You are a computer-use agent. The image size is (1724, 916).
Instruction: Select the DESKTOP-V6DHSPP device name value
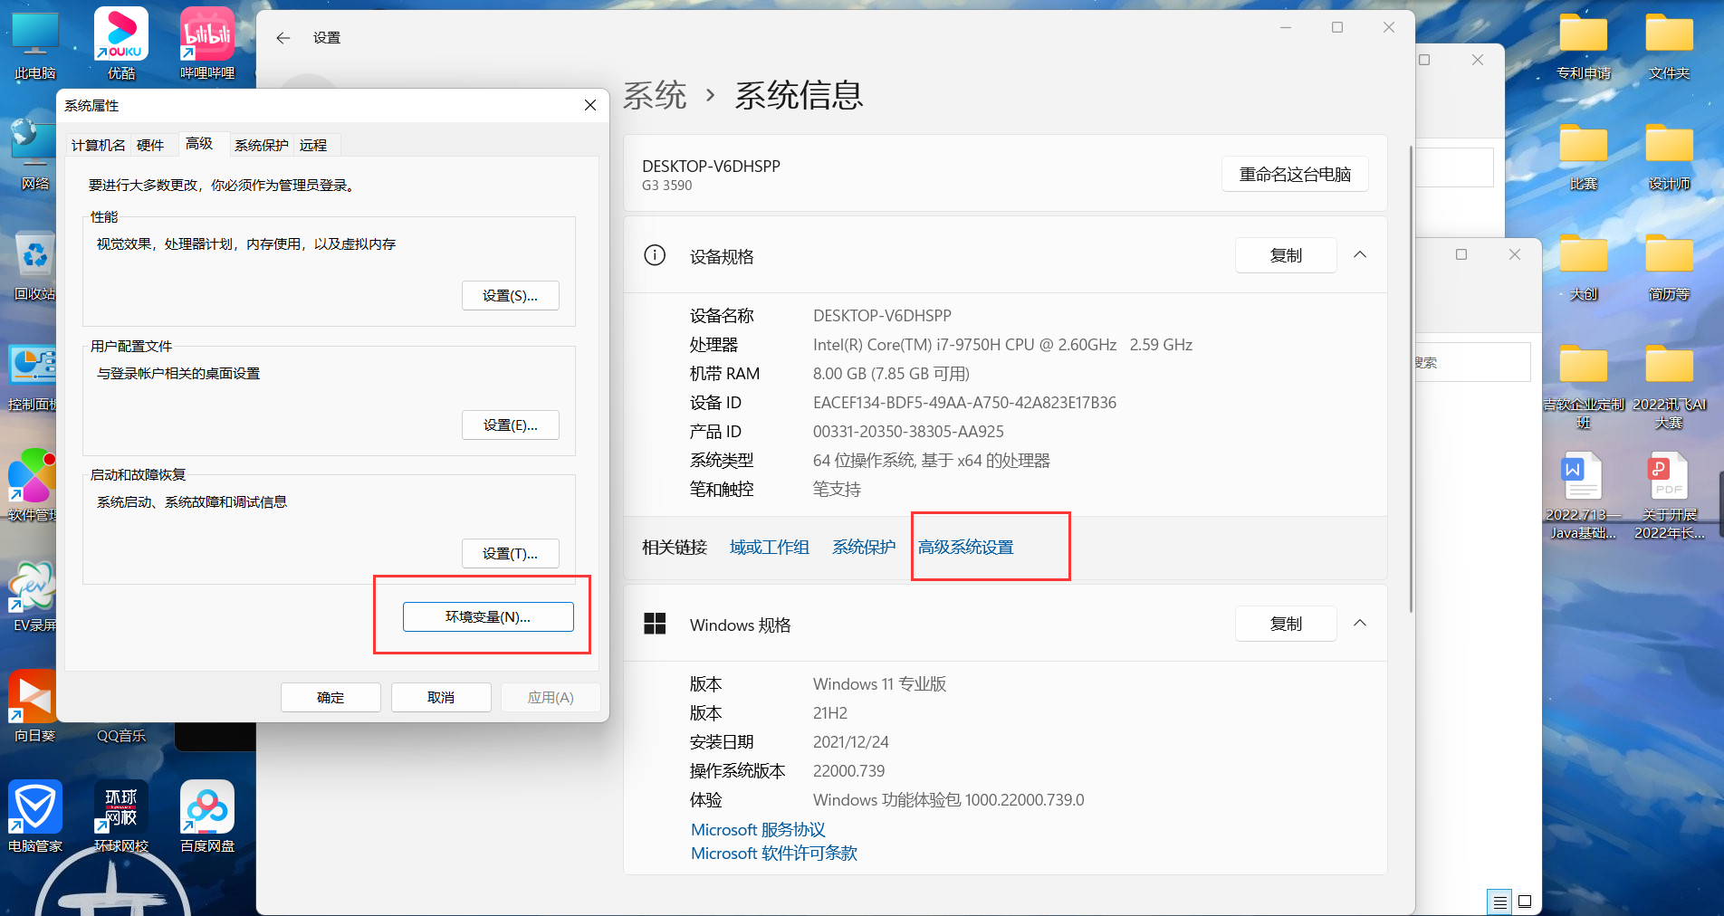pyautogui.click(x=882, y=315)
